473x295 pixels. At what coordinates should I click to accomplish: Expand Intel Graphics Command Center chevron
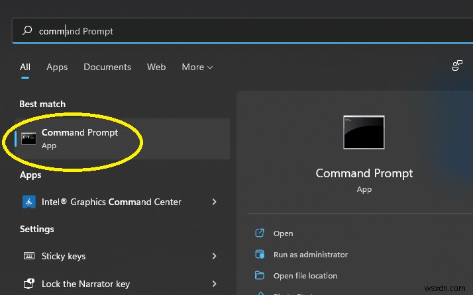tap(214, 202)
